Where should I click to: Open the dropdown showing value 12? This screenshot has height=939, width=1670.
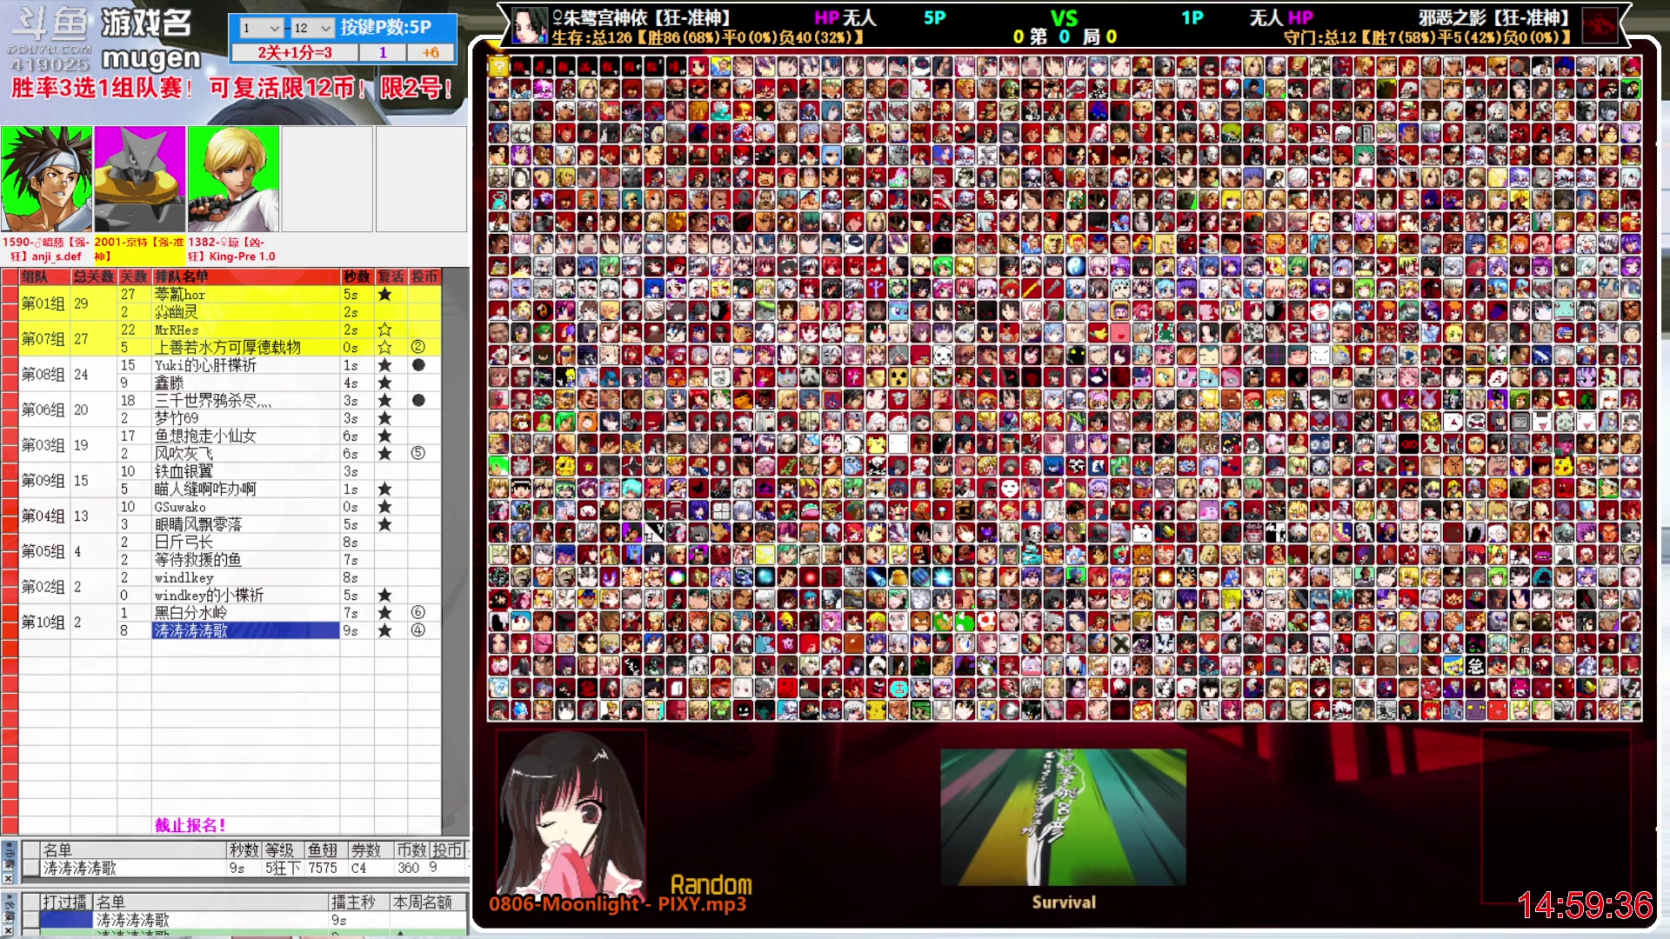pyautogui.click(x=312, y=28)
